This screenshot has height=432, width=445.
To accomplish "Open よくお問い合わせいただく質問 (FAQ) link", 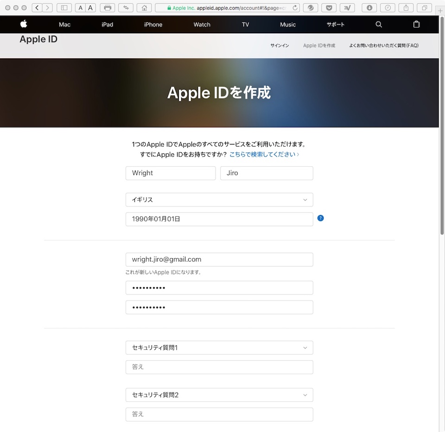I will coord(384,45).
